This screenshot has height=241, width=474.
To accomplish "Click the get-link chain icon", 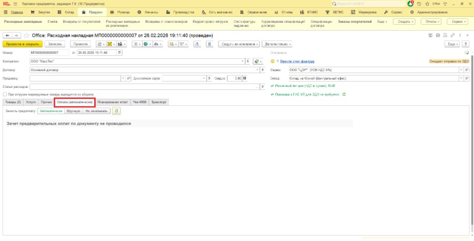I will coord(452,35).
